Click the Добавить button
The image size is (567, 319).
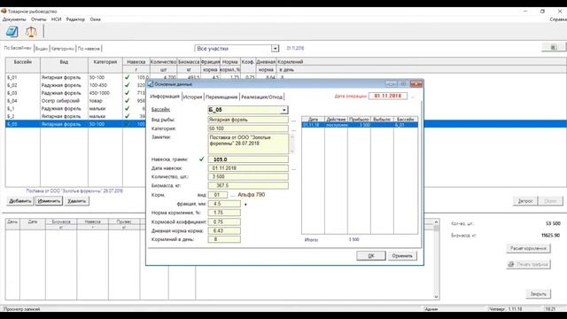[x=20, y=201]
